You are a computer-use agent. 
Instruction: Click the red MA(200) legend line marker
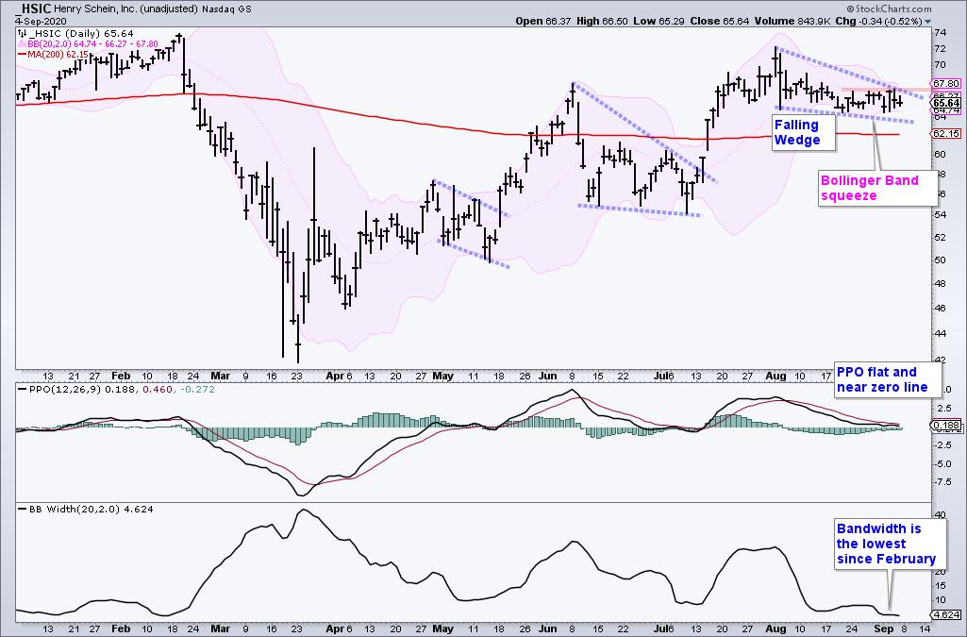tap(23, 55)
